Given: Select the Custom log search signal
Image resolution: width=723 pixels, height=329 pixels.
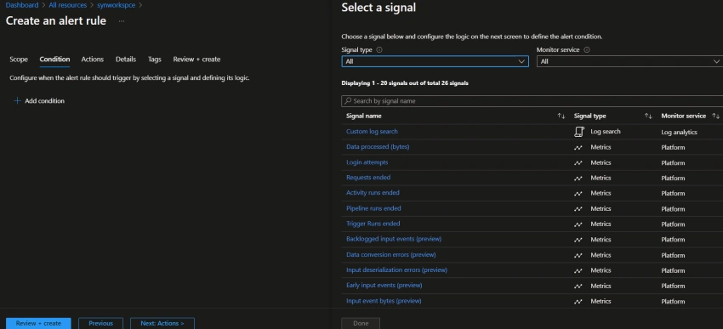Looking at the screenshot, I should (372, 131).
